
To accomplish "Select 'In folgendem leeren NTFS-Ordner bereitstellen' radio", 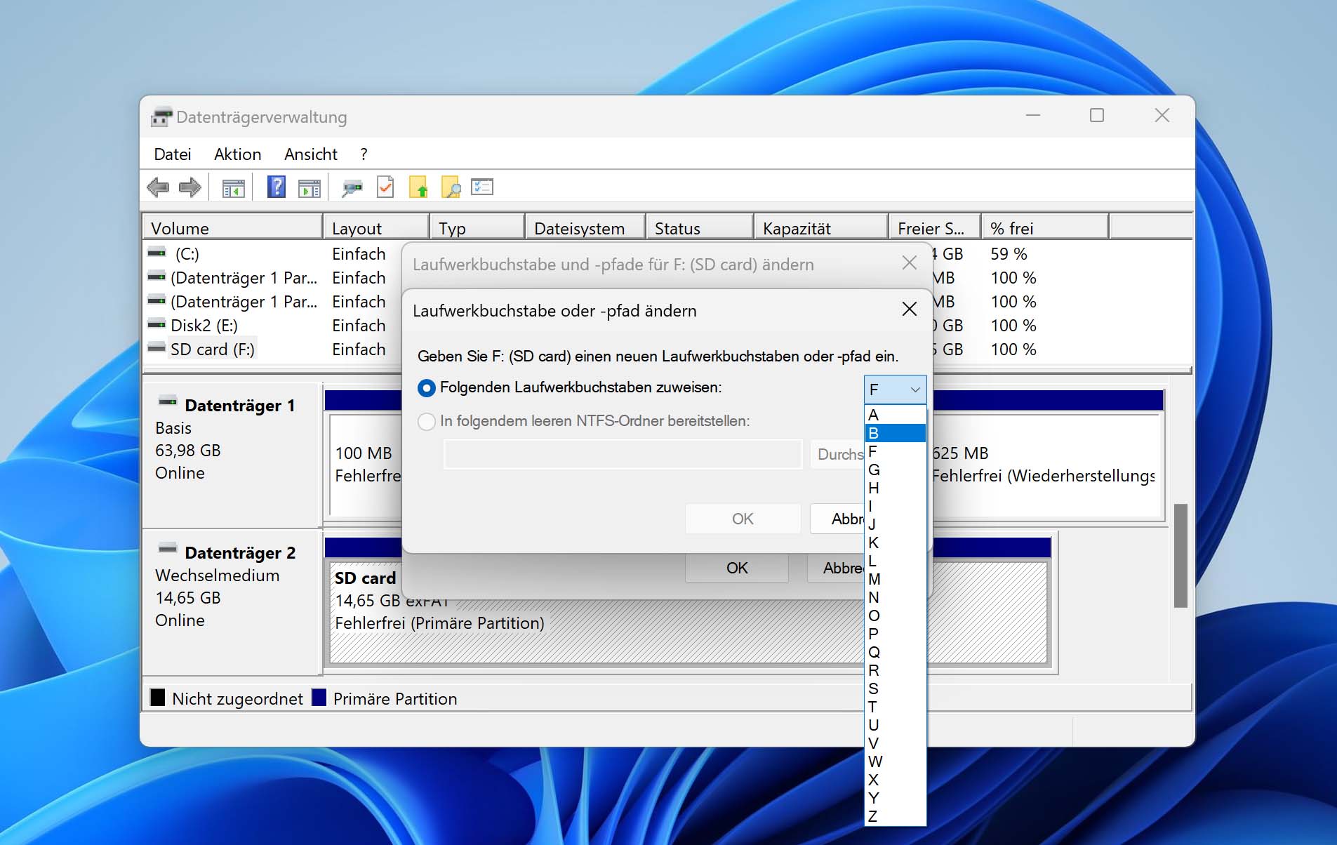I will [426, 421].
